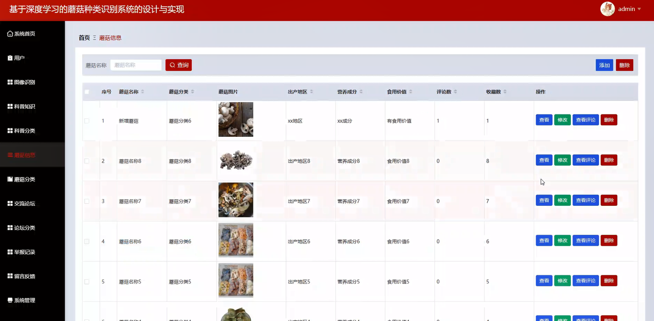The height and width of the screenshot is (321, 654).
Task: Open mushroom image of 蘑菇名称6 row
Action: click(236, 240)
